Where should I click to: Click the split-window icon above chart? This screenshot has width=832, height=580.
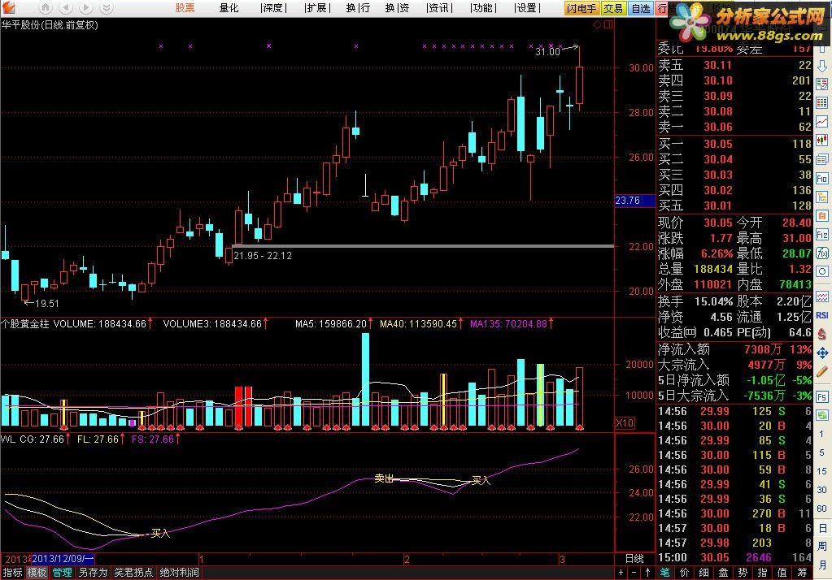(608, 24)
